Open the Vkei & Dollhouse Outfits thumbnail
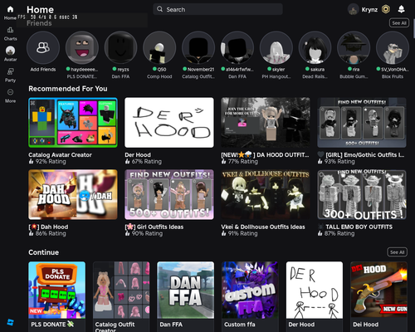415x332 pixels. click(266, 194)
